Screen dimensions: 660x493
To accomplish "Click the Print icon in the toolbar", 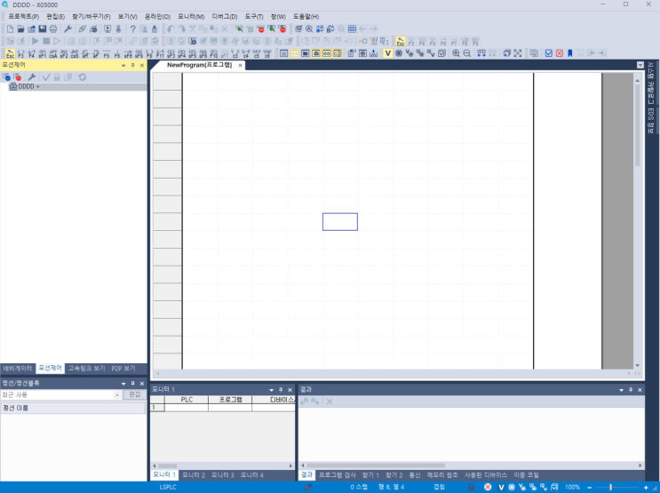I will tap(53, 29).
